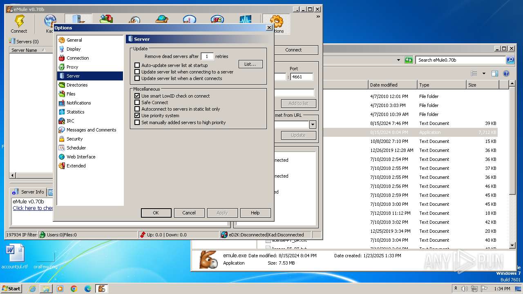Enable Autoconnect to servers in static list only
Screen dimensions: 523x294
click(x=137, y=109)
